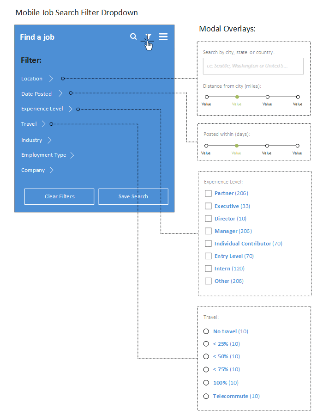Focus the city, state or country search field
Viewport: 323px width, 416px height.
[x=253, y=66]
